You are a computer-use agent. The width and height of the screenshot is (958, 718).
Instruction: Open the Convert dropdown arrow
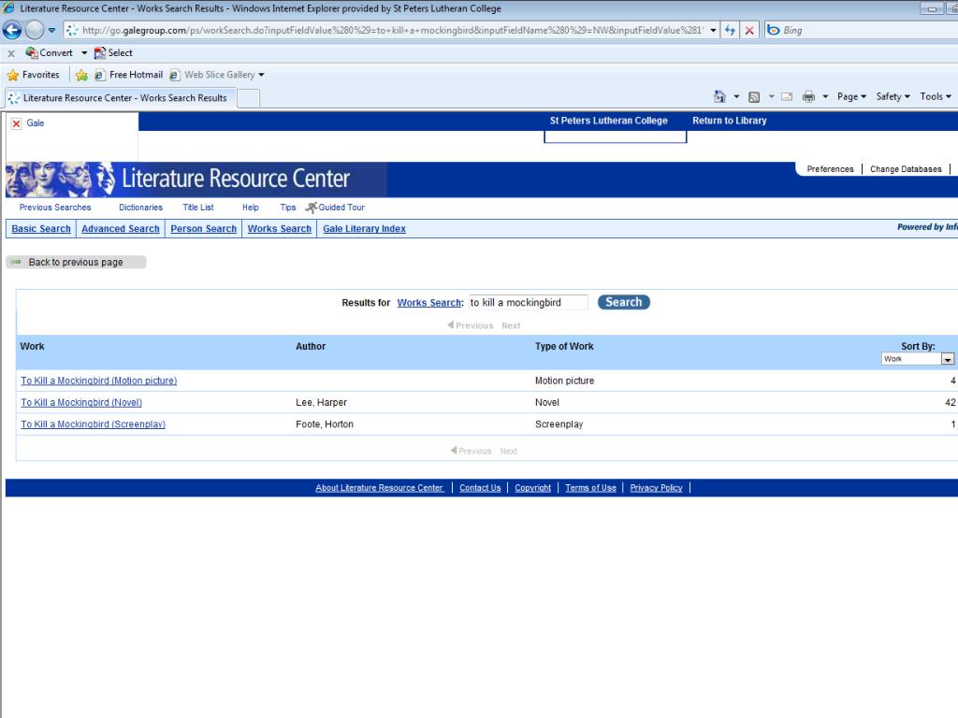coord(84,53)
